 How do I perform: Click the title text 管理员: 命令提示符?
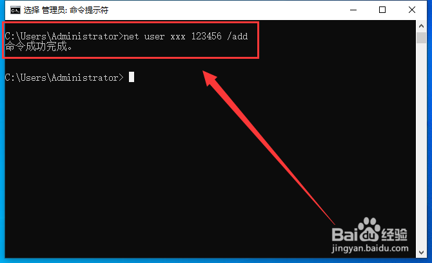click(75, 10)
